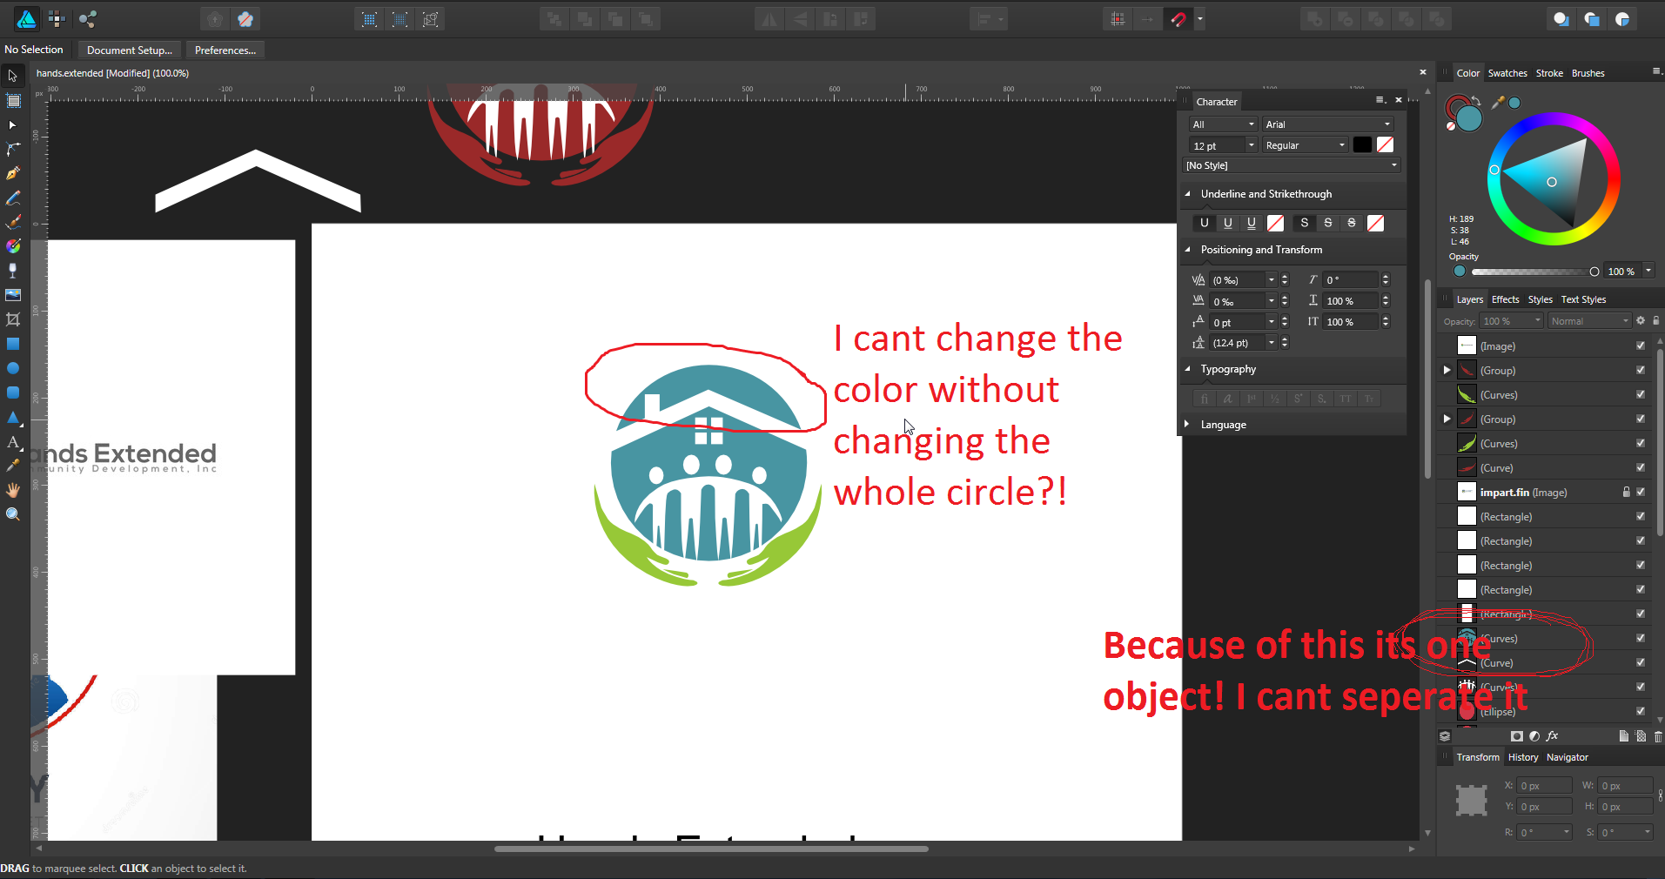Screen dimensions: 1665x879
Task: Click the teal fill color circle
Action: [1469, 118]
